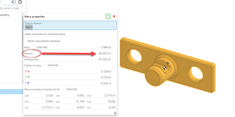Confirm Mass properties with green checkmark
Screen dimensions: 235x117
click(x=108, y=17)
